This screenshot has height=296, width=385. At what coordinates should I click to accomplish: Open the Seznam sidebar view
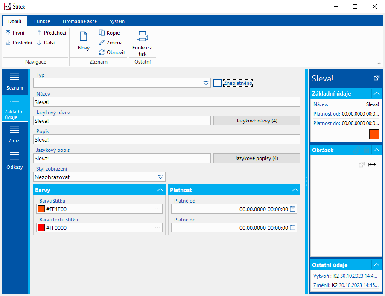[x=15, y=81]
